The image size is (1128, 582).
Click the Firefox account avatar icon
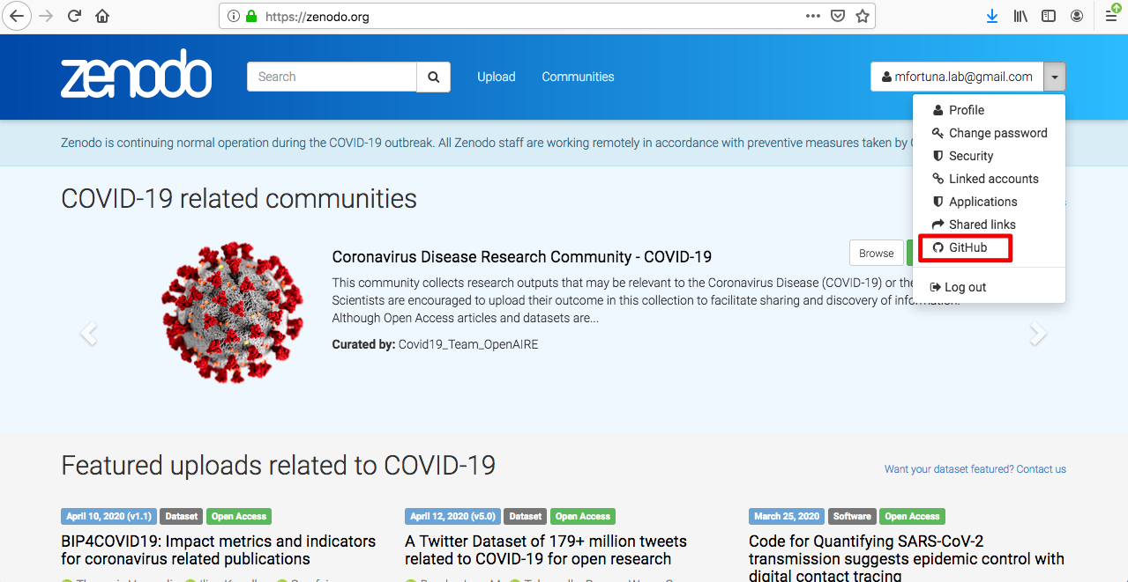(1077, 16)
